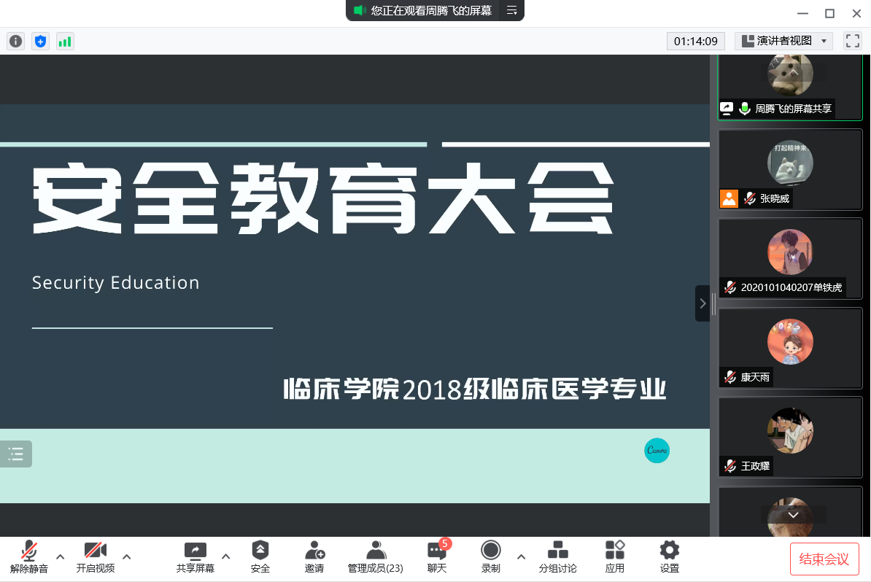Collapse the participant video side panel
The width and height of the screenshot is (871, 582).
pos(702,303)
